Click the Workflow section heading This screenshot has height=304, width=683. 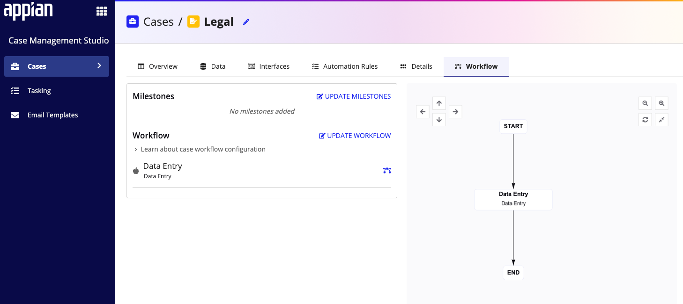(x=151, y=136)
